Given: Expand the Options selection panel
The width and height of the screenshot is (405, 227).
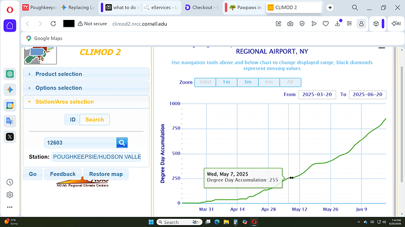Looking at the screenshot, I should [x=86, y=88].
